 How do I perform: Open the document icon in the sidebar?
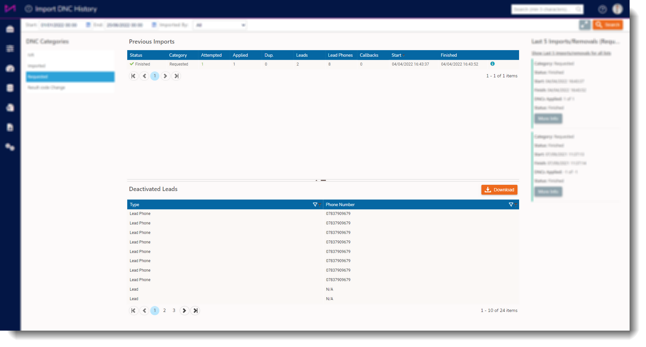tap(10, 127)
